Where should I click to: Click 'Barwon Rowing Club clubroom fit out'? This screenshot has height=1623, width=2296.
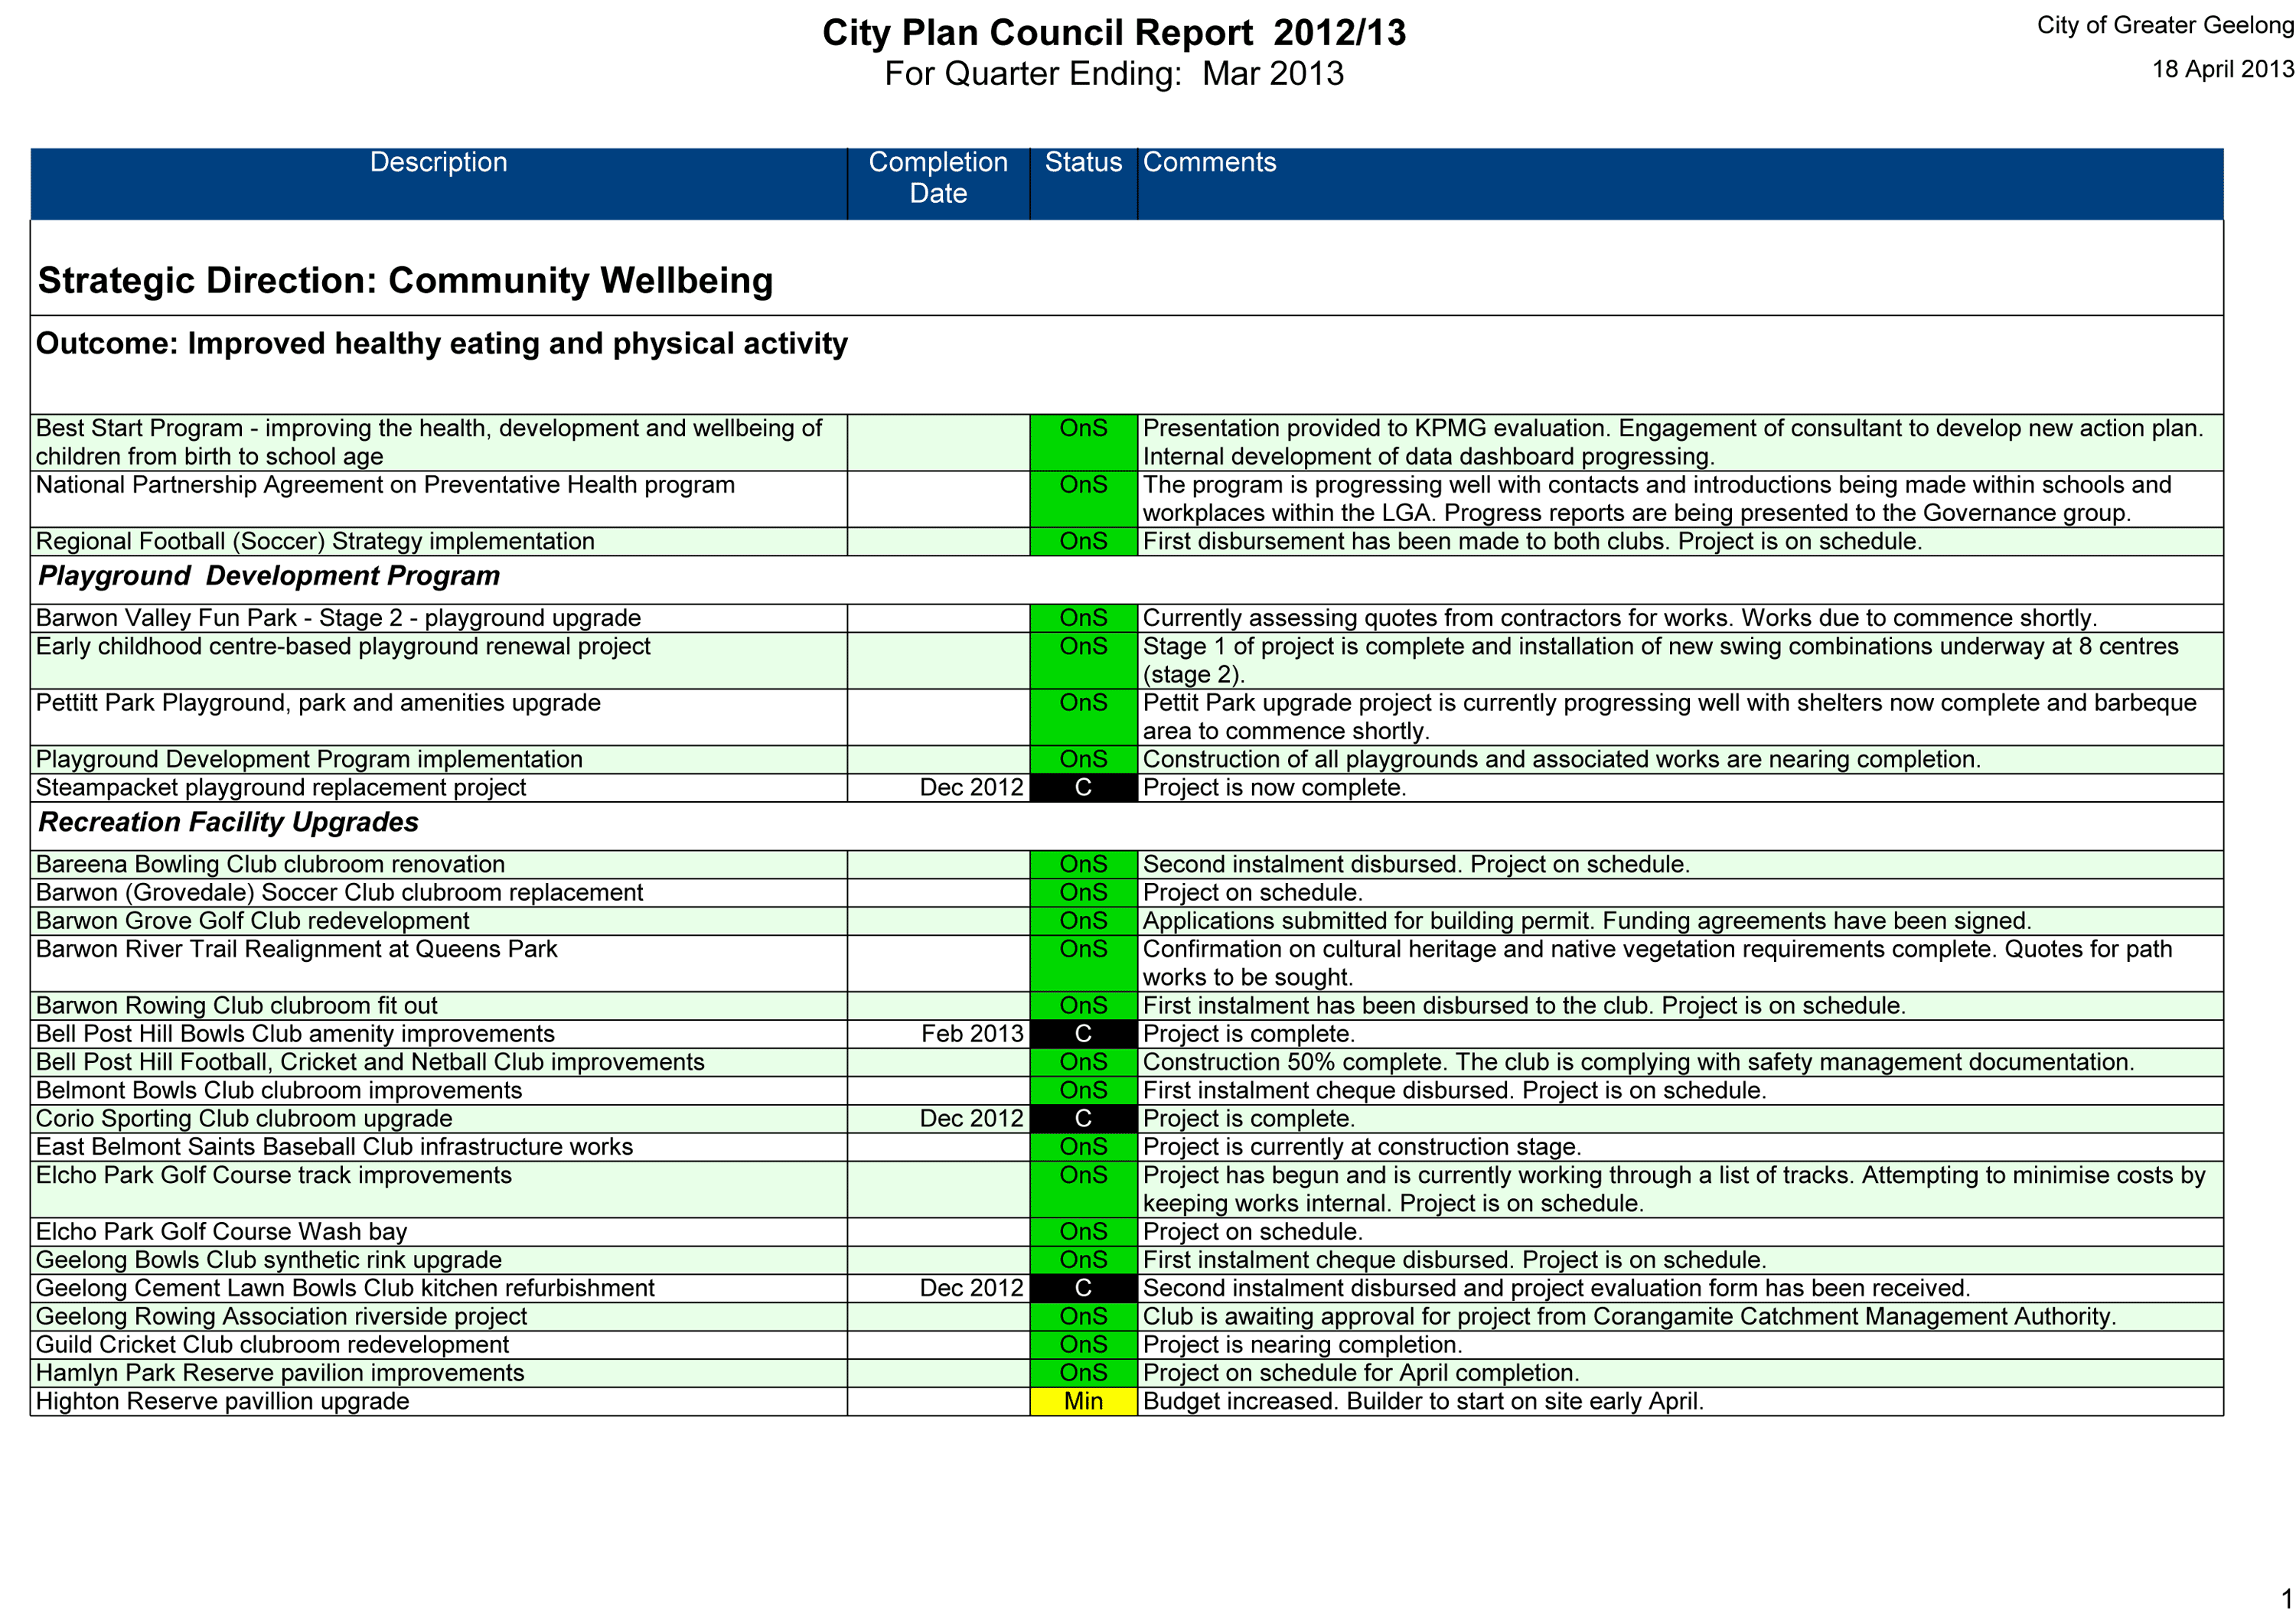(x=236, y=1006)
